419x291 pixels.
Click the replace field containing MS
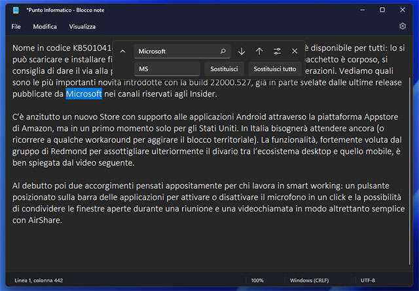tap(167, 69)
